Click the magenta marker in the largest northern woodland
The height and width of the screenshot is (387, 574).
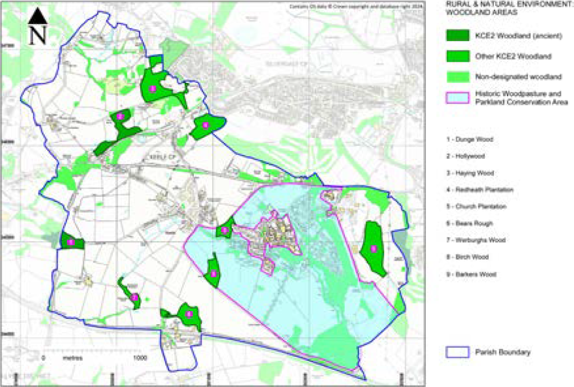(153, 88)
